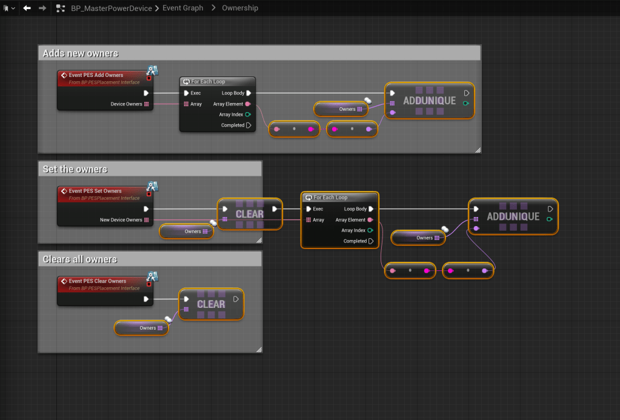Click the forward navigation arrow
Image resolution: width=620 pixels, height=420 pixels.
pyautogui.click(x=42, y=8)
